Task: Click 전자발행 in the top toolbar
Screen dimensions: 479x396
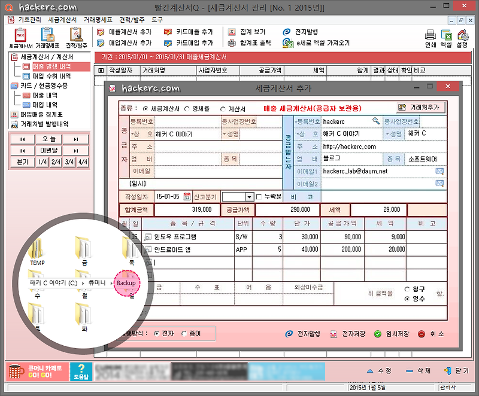Action: (x=301, y=32)
